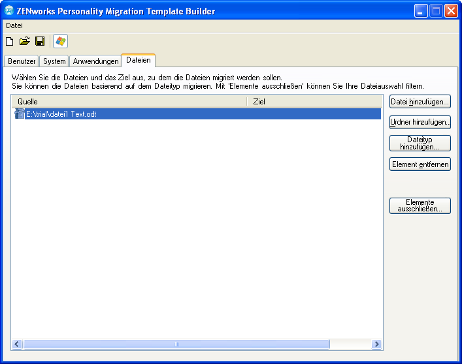Click Datei hinzufügen button
Image resolution: width=462 pixels, height=364 pixels.
(420, 102)
